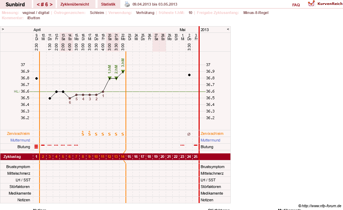This screenshot has width=343, height=210.
Task: Click the S mucus symbol on April 22
Action: 123,134
